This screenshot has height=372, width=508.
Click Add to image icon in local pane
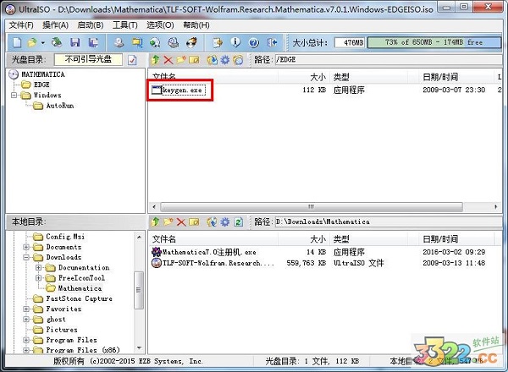(x=213, y=222)
